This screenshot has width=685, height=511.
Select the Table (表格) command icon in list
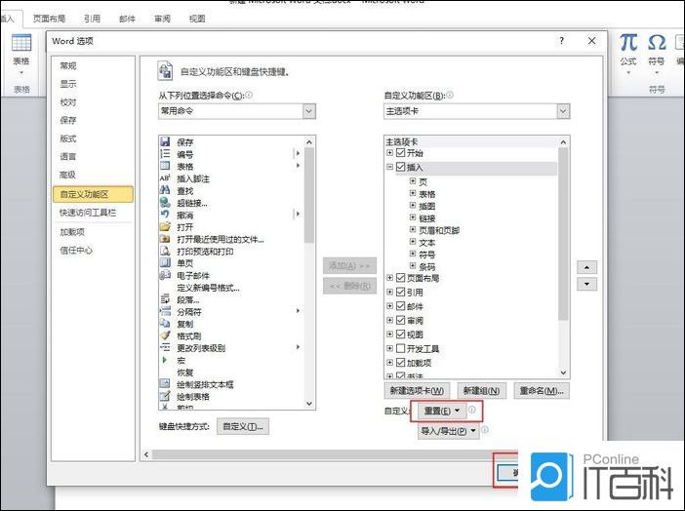point(165,166)
